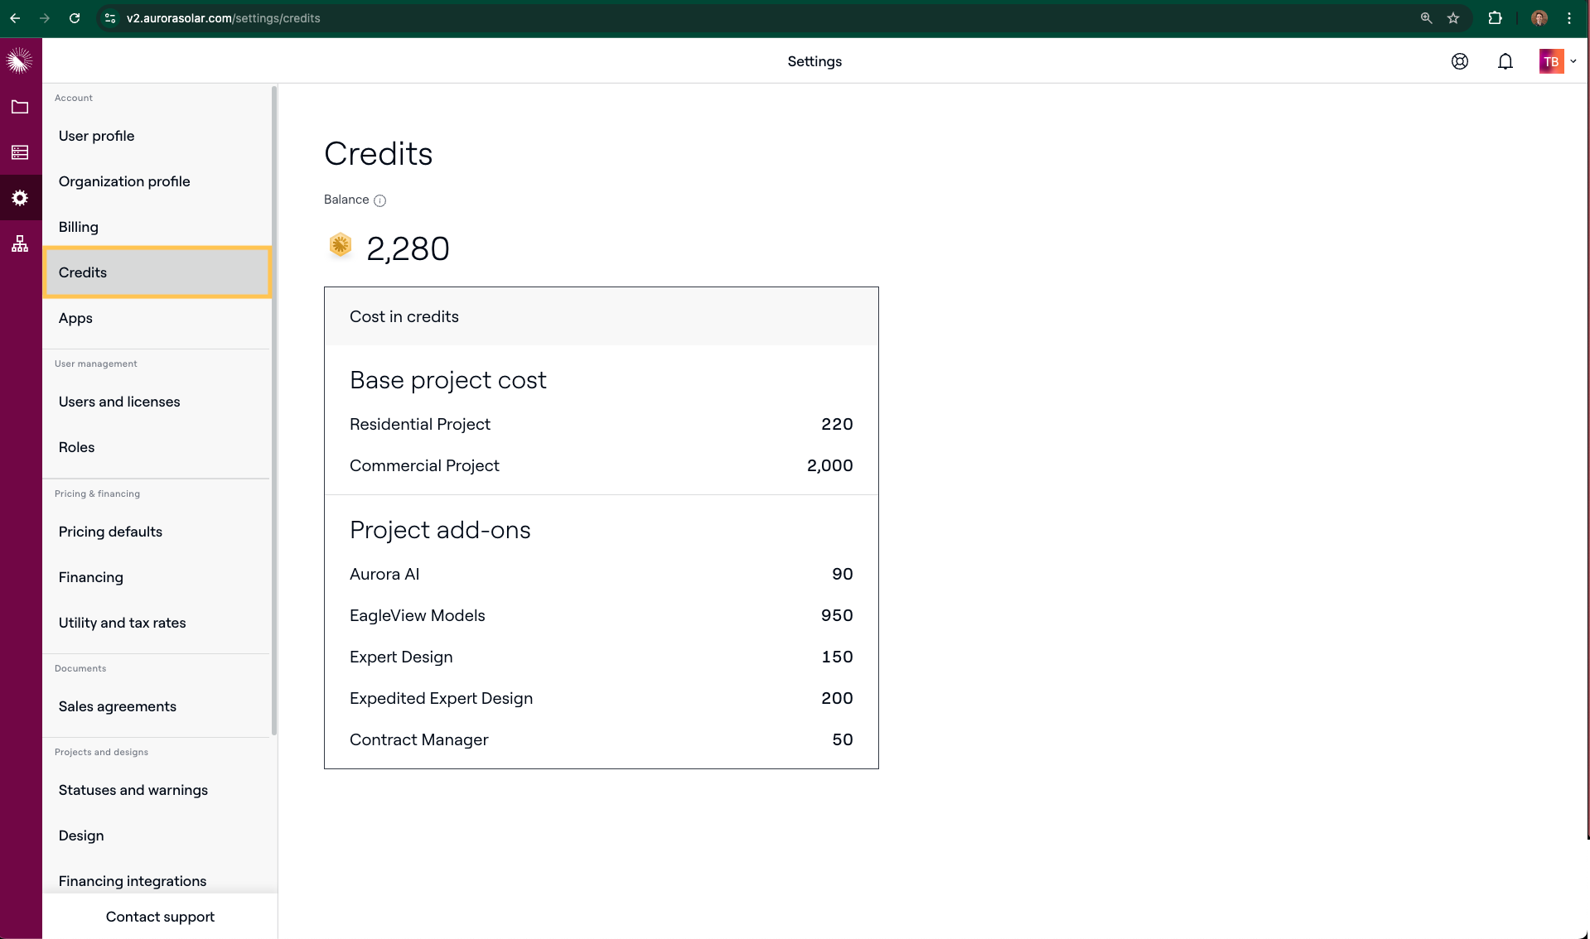The width and height of the screenshot is (1590, 939).
Task: Open Users and licenses page
Action: point(157,402)
